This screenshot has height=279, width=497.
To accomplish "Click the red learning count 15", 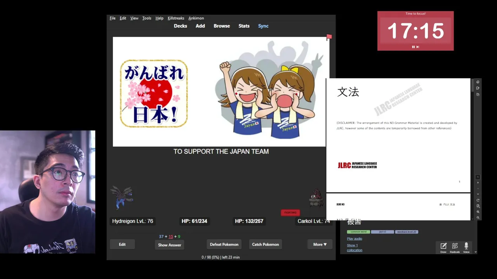I will [171, 236].
